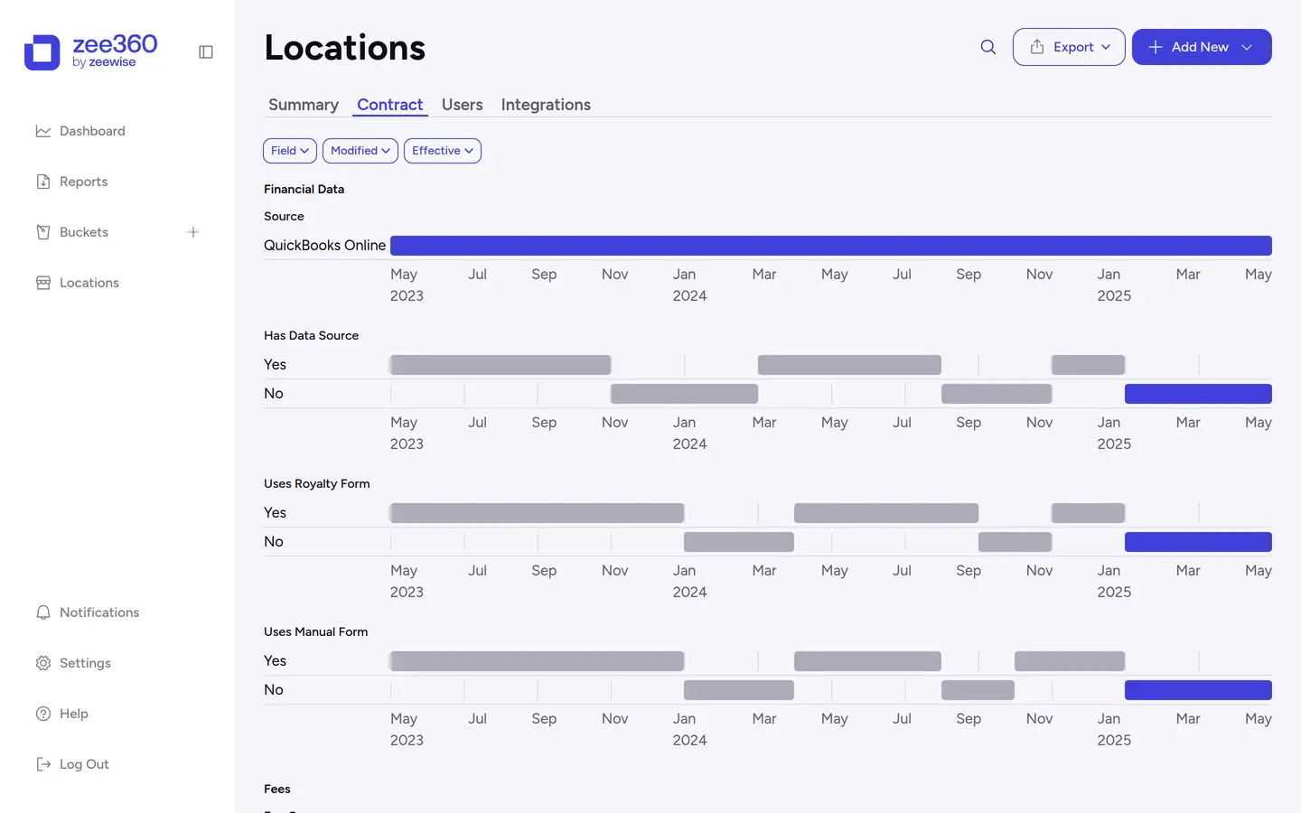Screen dimensions: 1301x813
Task: Click the Add New plus icon
Action: click(1155, 47)
